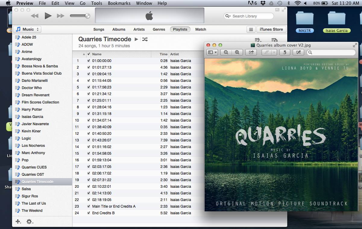Open the Tools menu in menu bar

(x=97, y=3)
